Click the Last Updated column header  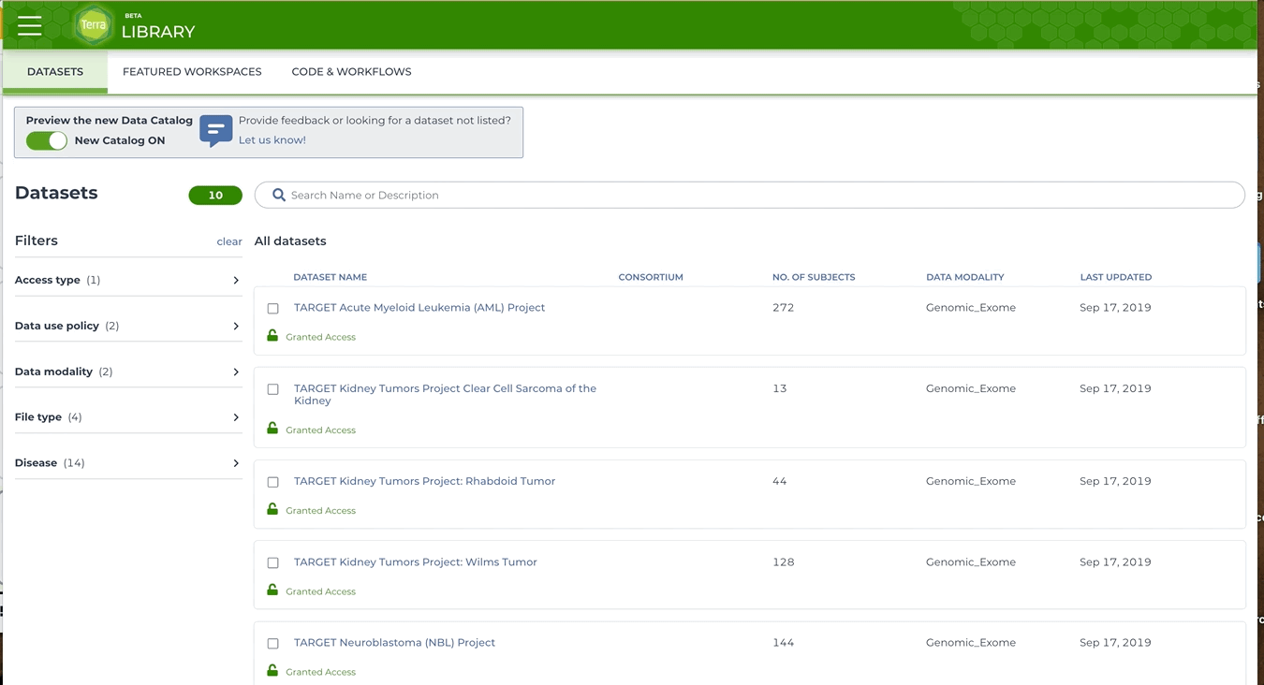tap(1116, 277)
